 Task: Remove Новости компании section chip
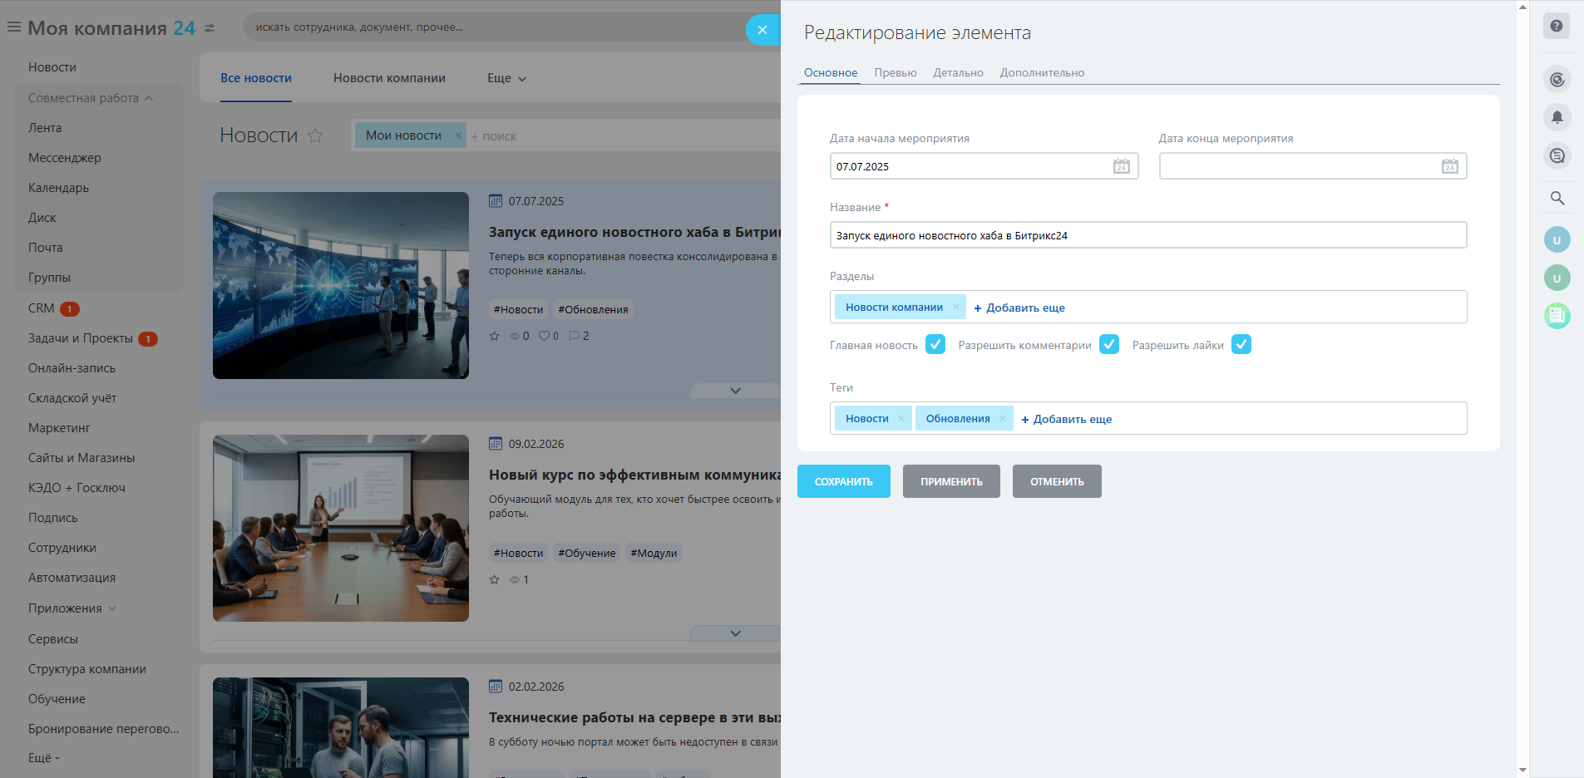tap(956, 308)
